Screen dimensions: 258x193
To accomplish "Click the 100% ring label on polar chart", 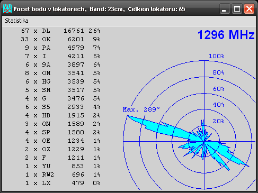I will click(217, 56).
